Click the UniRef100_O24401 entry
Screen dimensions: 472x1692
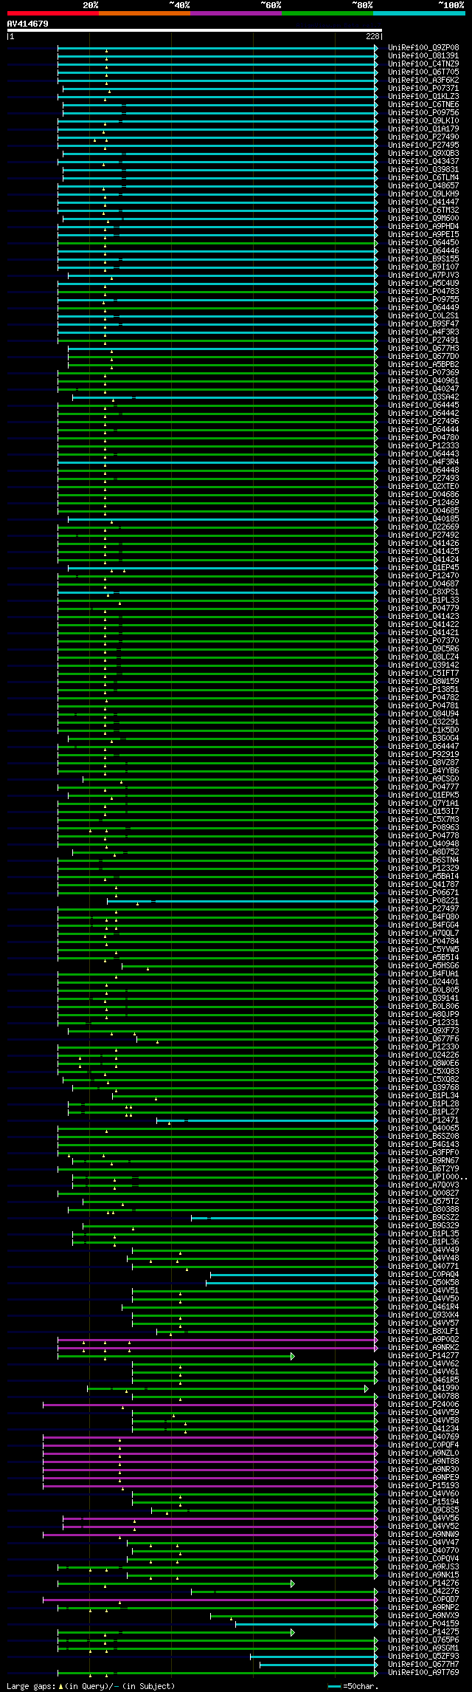click(x=423, y=982)
